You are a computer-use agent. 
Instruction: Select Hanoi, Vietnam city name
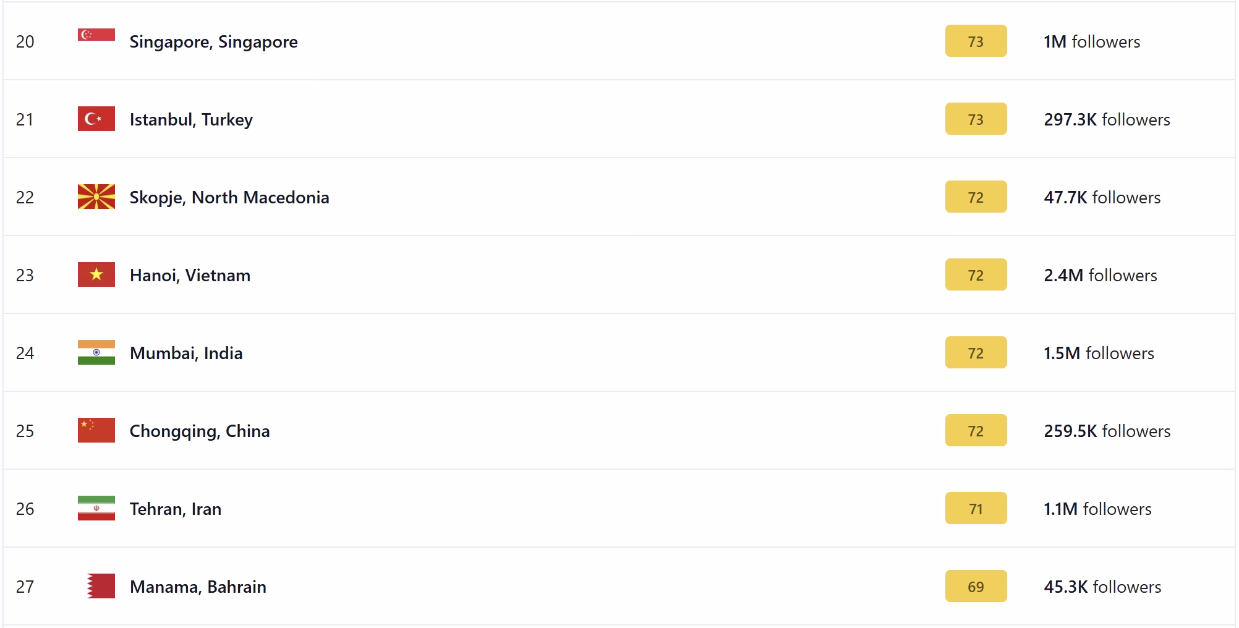coord(190,275)
